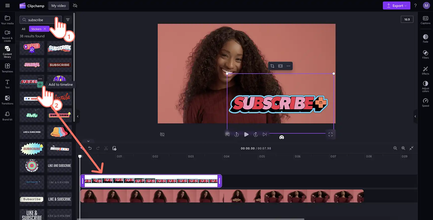
Task: Select the Stickers filter tab
Action: (36, 29)
